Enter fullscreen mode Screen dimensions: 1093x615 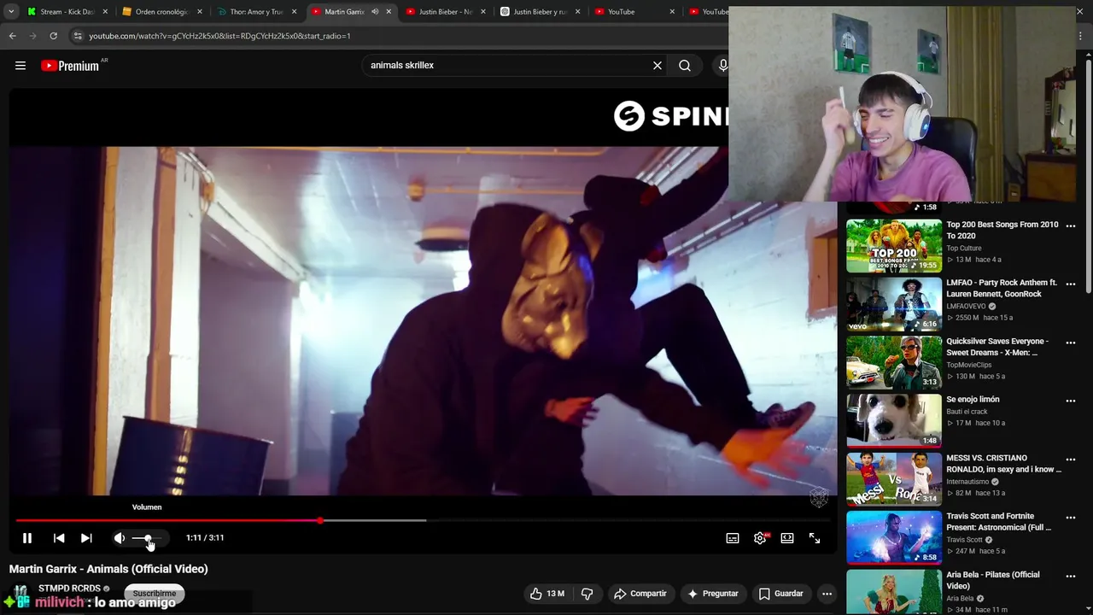[815, 538]
